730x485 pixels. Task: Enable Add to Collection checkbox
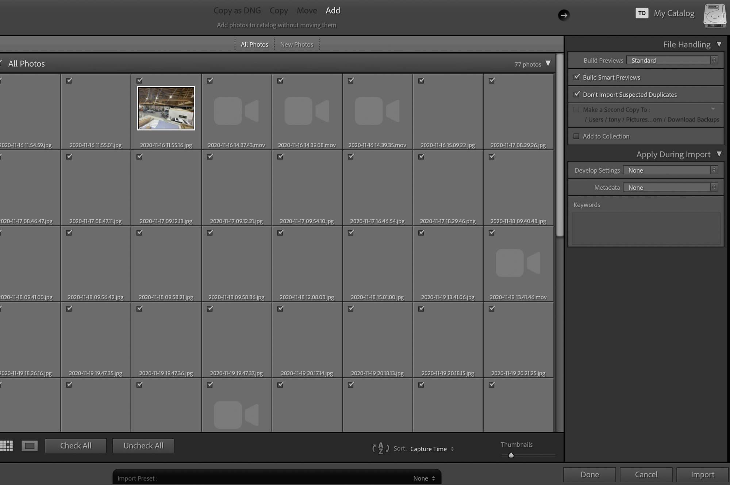click(576, 136)
